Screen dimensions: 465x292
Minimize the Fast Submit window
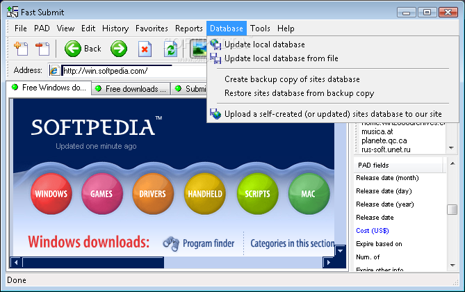407,13
